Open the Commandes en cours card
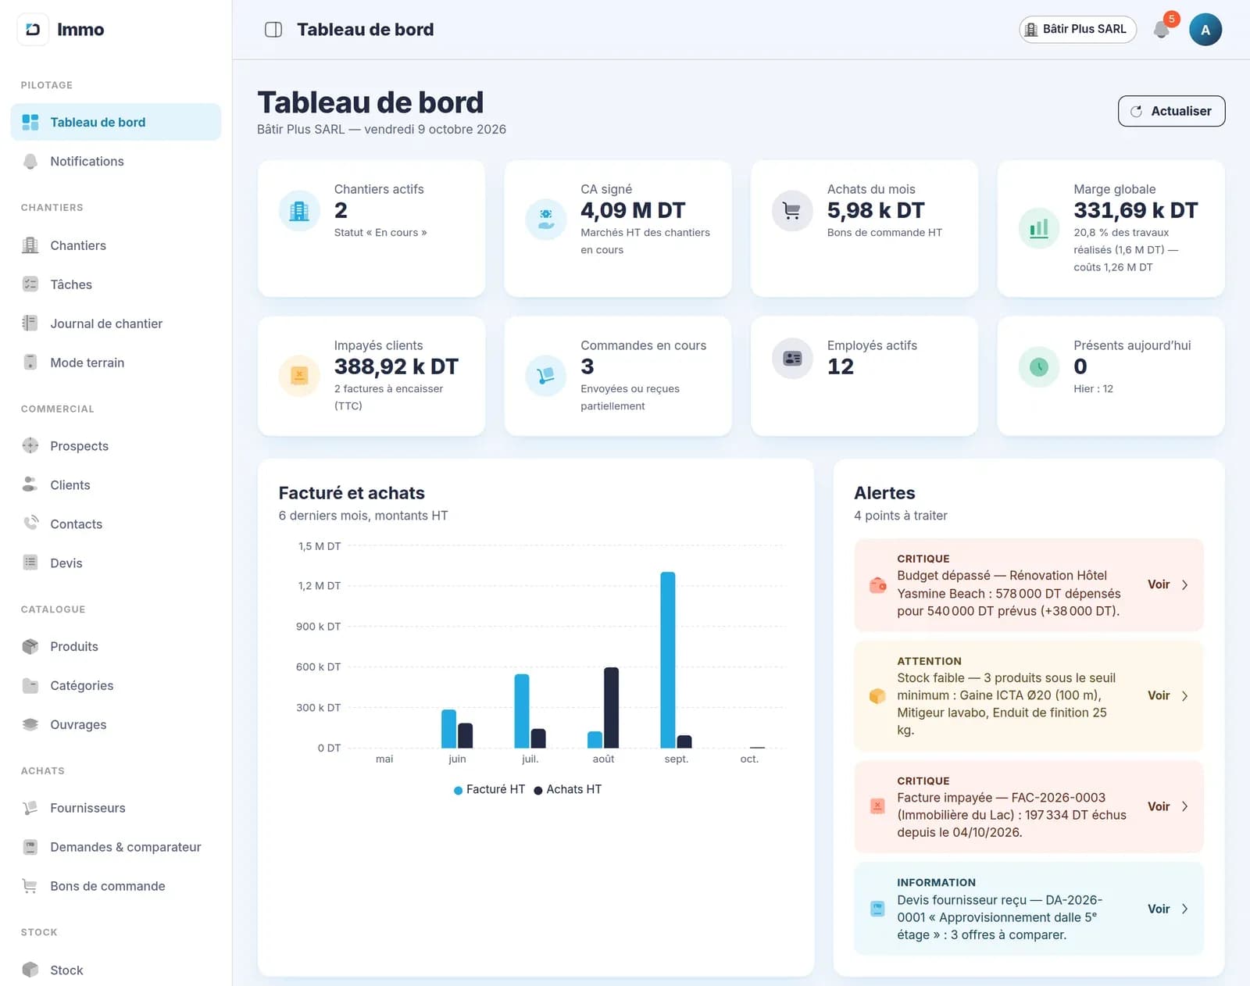 click(618, 376)
